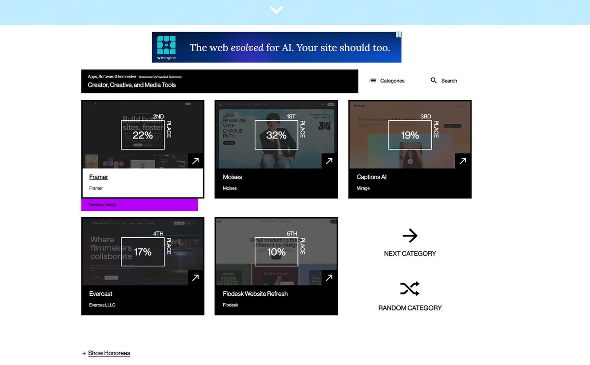
Task: Open Captions AI external link arrow icon
Action: [x=463, y=161]
